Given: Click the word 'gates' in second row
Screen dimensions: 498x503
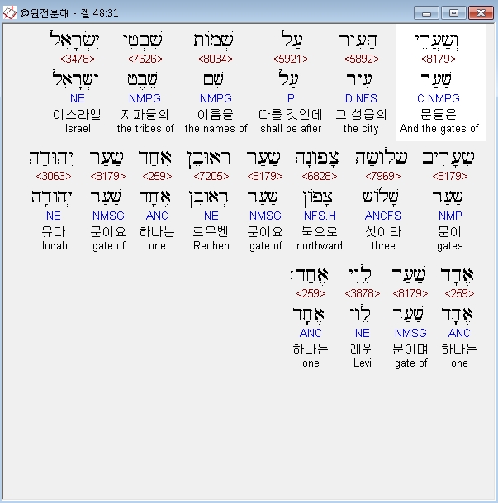Looking at the screenshot, I should point(450,246).
